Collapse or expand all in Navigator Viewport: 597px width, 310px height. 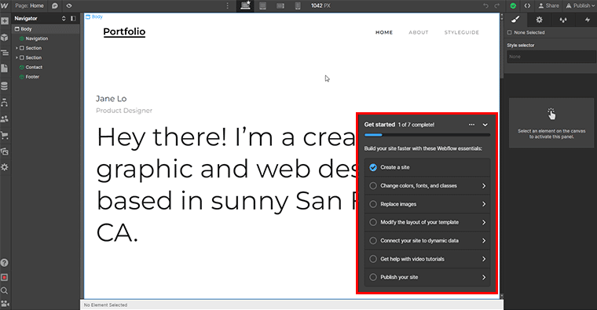pos(64,18)
